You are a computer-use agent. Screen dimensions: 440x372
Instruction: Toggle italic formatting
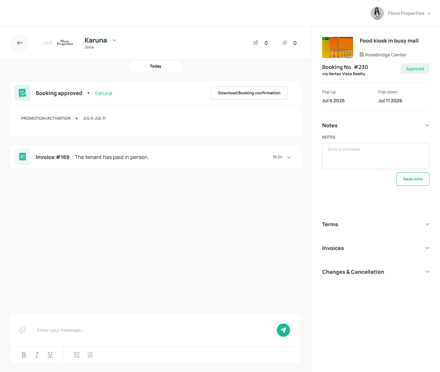pyautogui.click(x=37, y=355)
